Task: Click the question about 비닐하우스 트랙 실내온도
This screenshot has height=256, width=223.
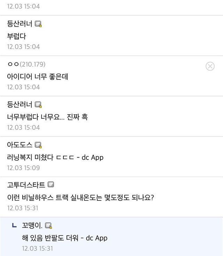Action: tap(80, 197)
